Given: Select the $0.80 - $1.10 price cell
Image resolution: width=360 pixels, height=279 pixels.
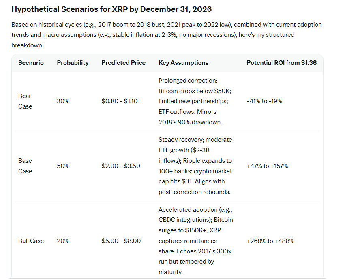Looking at the screenshot, I should (120, 101).
